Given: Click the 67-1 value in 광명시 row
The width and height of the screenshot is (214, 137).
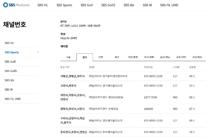Looking at the screenshot, I should tap(192, 109).
